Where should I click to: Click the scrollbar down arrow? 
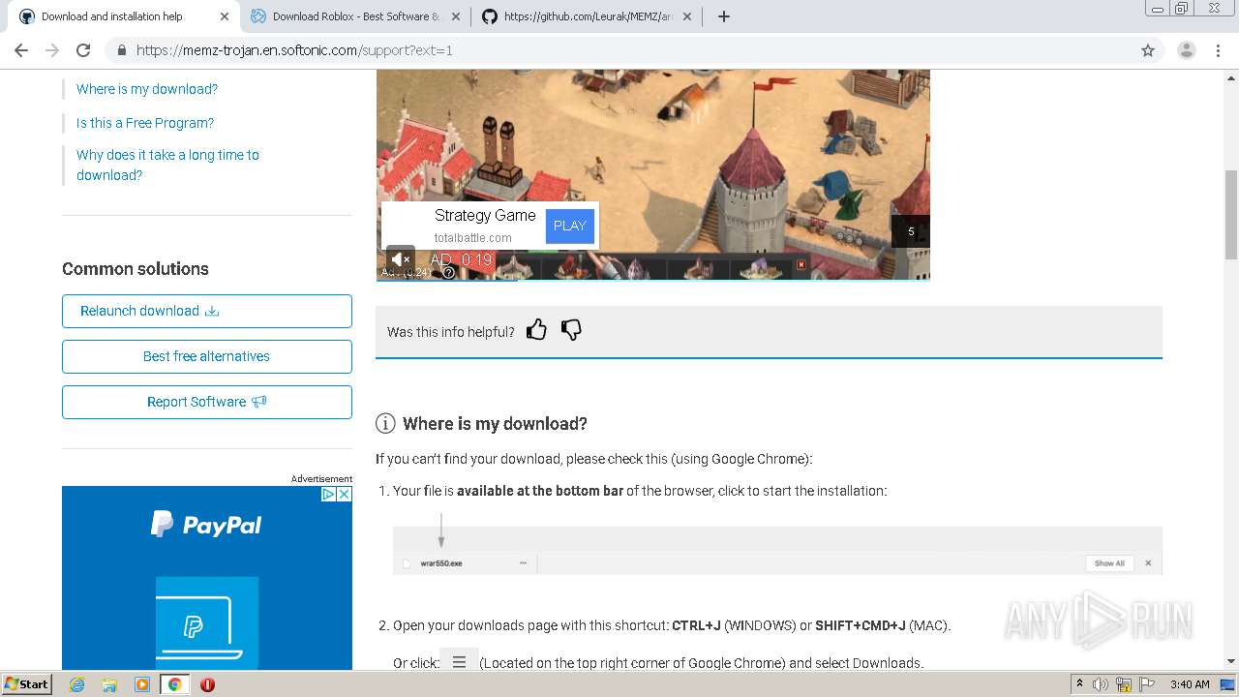pos(1230,662)
